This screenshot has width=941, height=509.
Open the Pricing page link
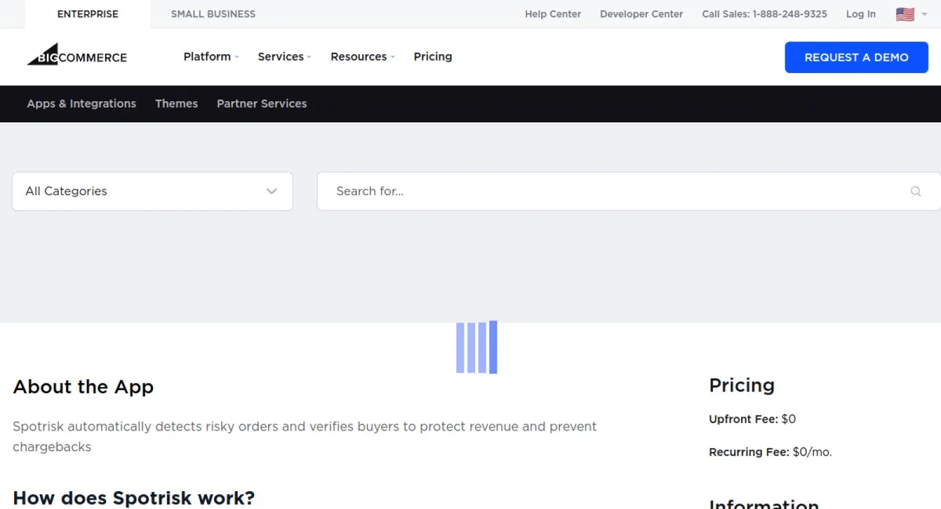433,56
